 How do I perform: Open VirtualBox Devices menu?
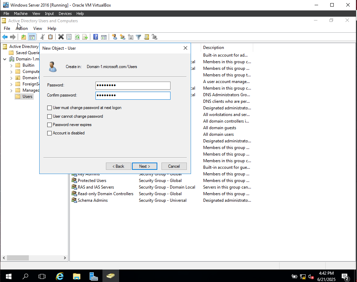(65, 14)
